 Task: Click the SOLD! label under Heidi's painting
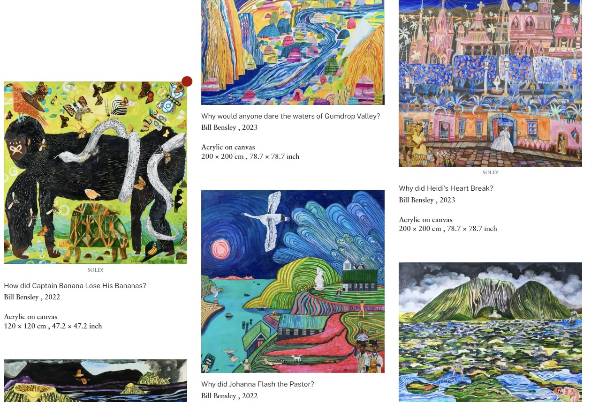490,173
